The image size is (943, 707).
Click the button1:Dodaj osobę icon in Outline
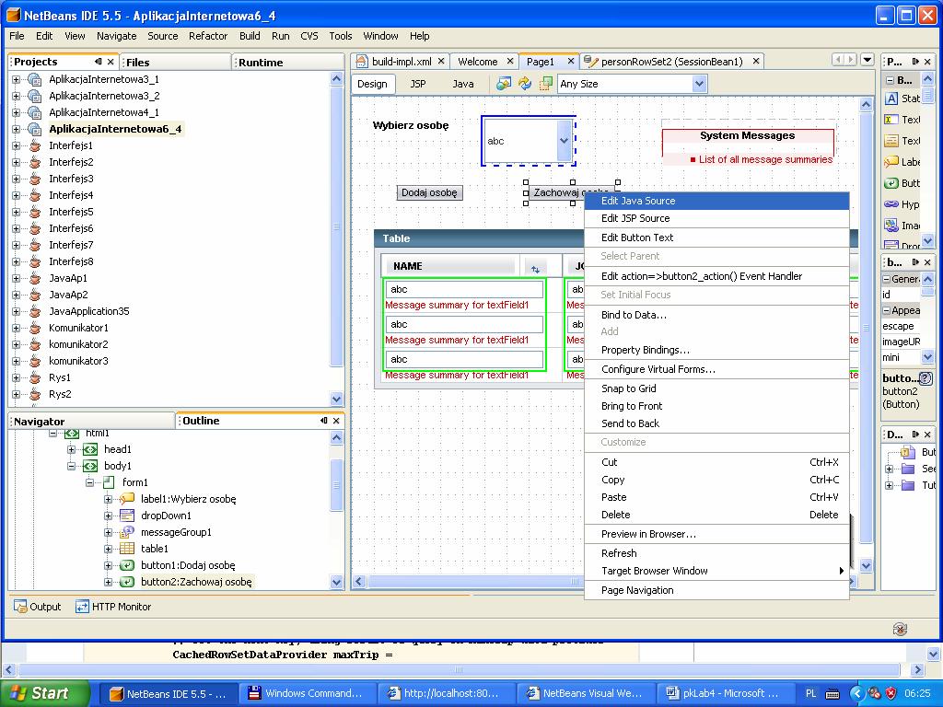tap(127, 565)
